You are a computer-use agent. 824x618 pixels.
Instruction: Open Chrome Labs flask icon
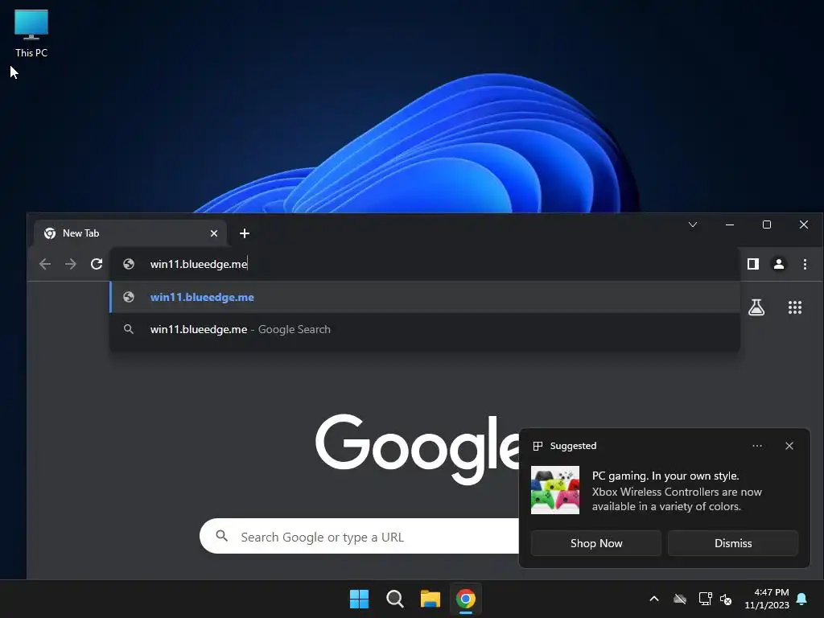pos(756,307)
